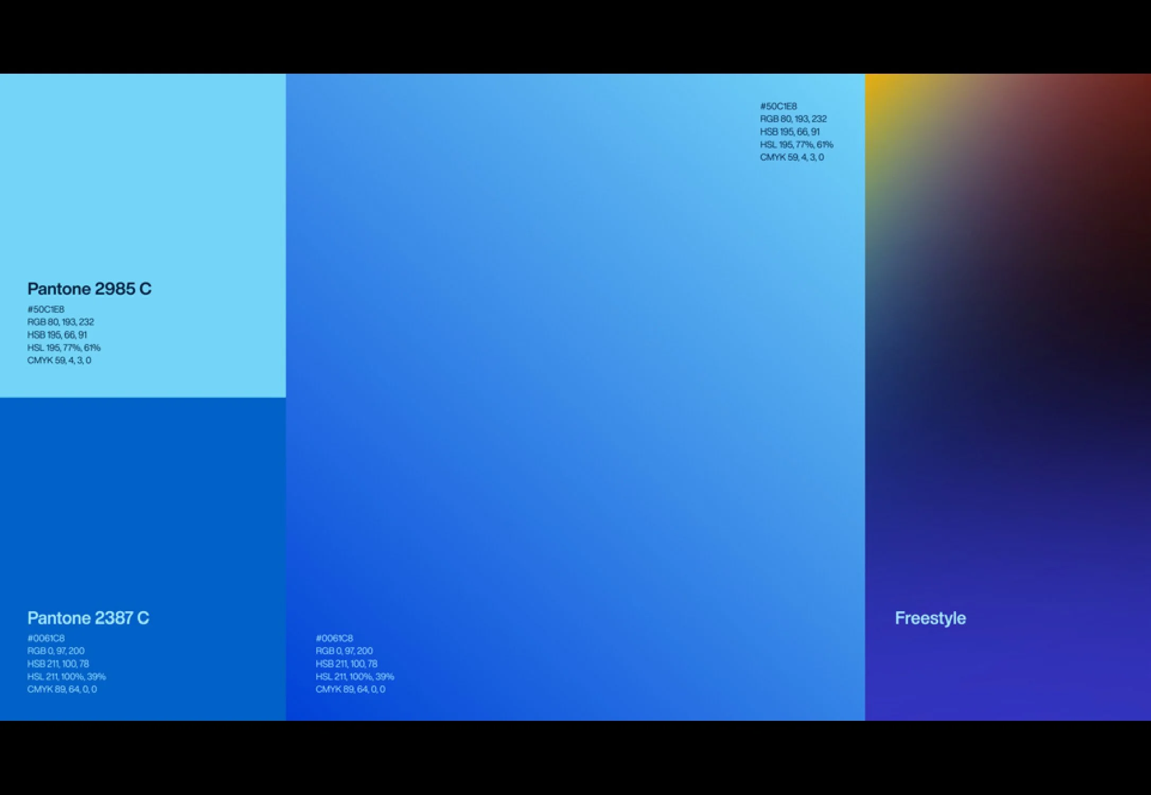
Task: Click "HSL 211, 100%, 39%" under Pantone 2387 C
Action: (67, 677)
